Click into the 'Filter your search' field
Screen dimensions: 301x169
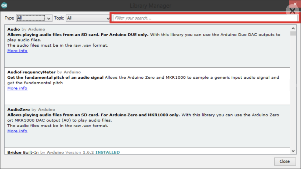(x=205, y=18)
